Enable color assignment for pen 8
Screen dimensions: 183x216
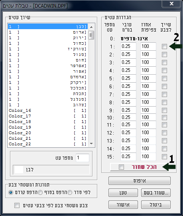tap(164, 102)
